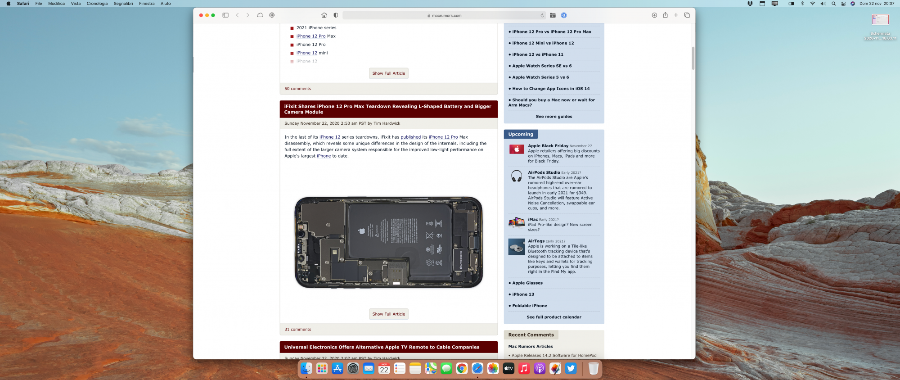Open the Dropbox menu bar icon
The width and height of the screenshot is (900, 380).
[x=750, y=4]
